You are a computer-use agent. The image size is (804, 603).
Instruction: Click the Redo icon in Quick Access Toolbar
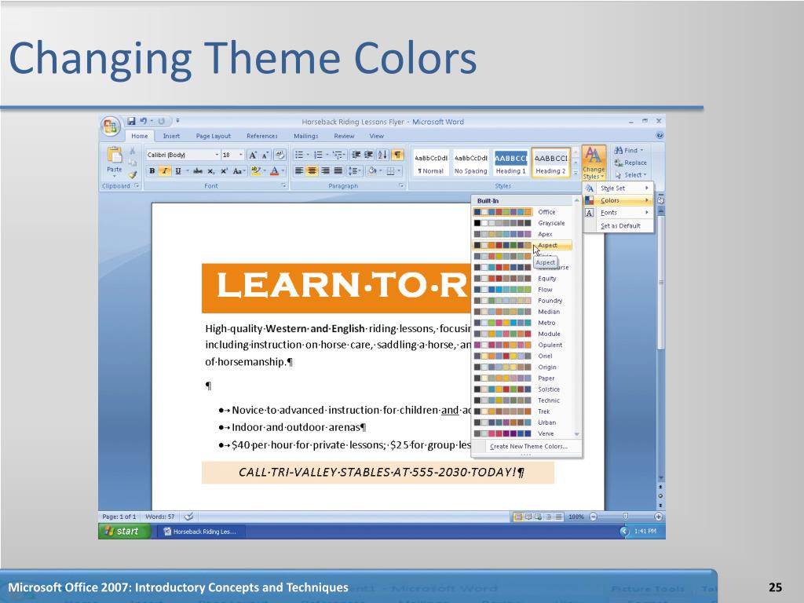pos(162,121)
